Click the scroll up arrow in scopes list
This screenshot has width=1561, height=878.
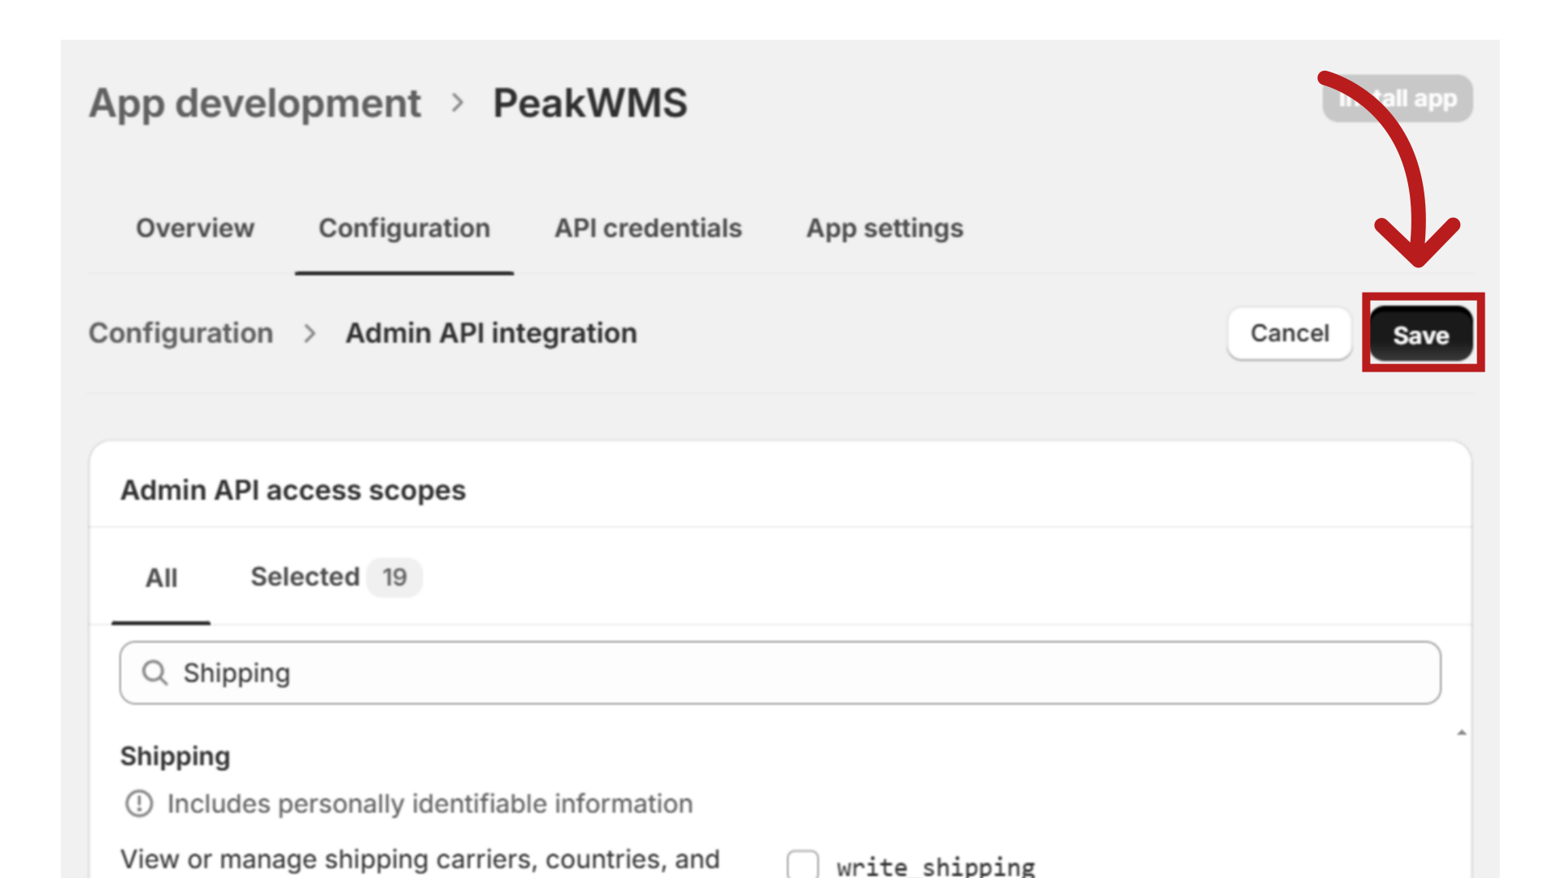click(1461, 732)
